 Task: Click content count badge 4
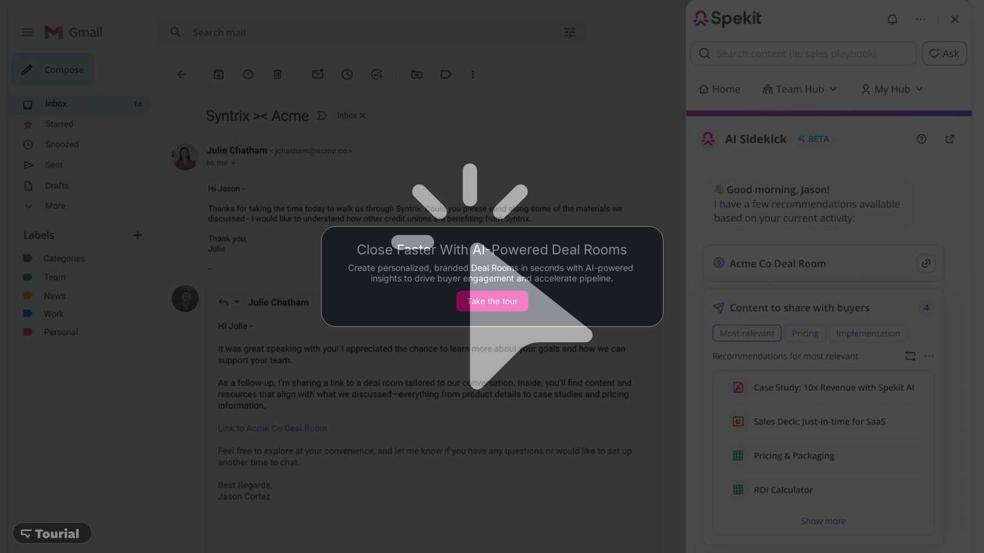click(x=926, y=308)
